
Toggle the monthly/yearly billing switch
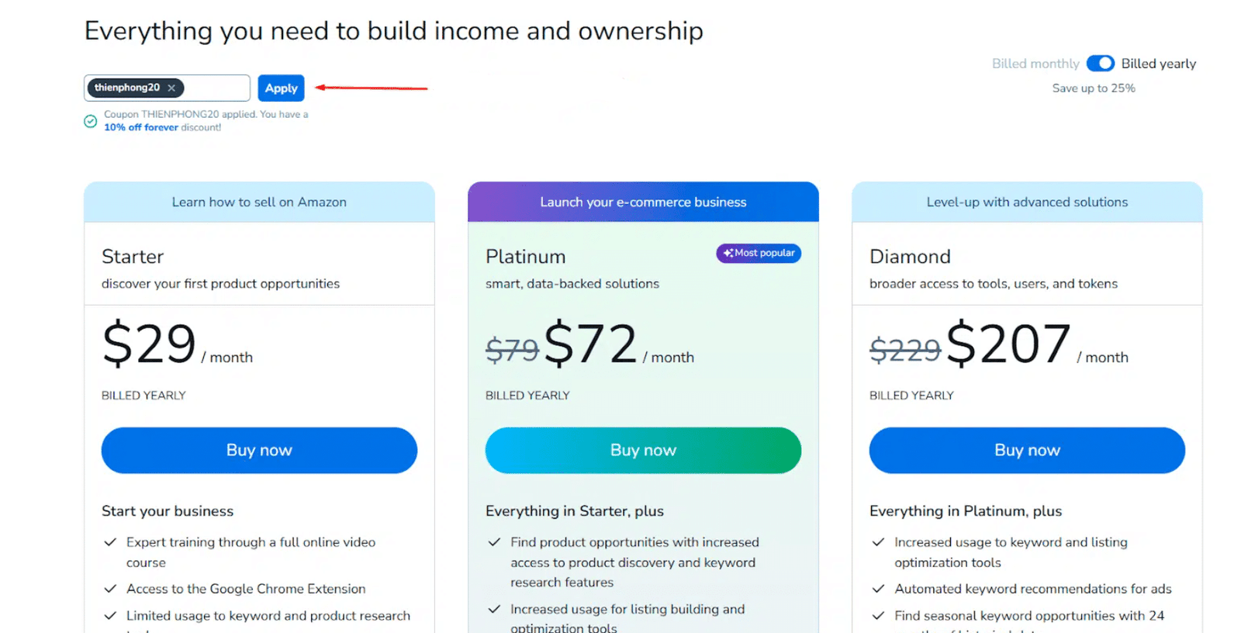1100,64
